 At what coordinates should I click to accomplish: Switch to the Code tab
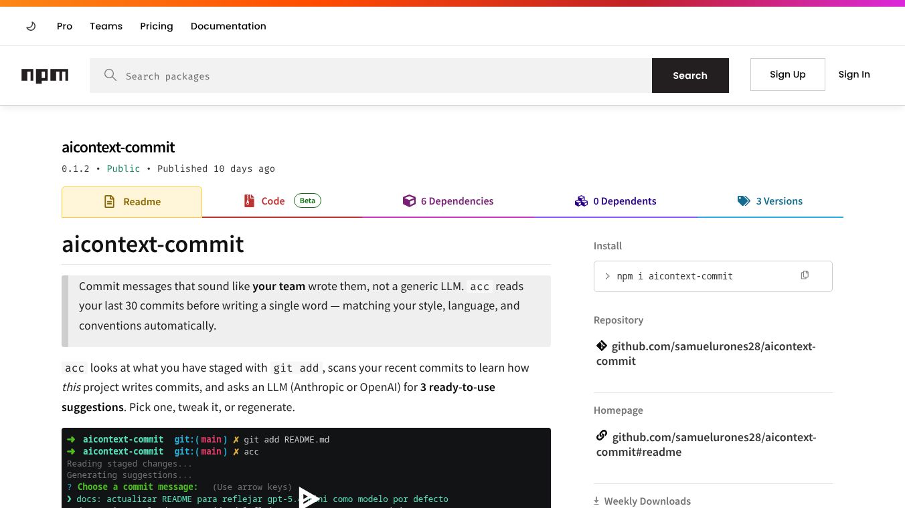pos(282,201)
